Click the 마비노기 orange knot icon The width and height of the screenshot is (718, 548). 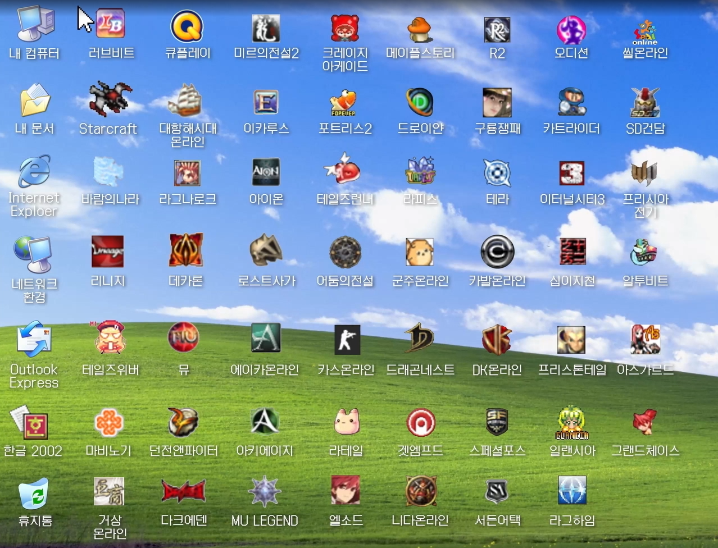(108, 423)
